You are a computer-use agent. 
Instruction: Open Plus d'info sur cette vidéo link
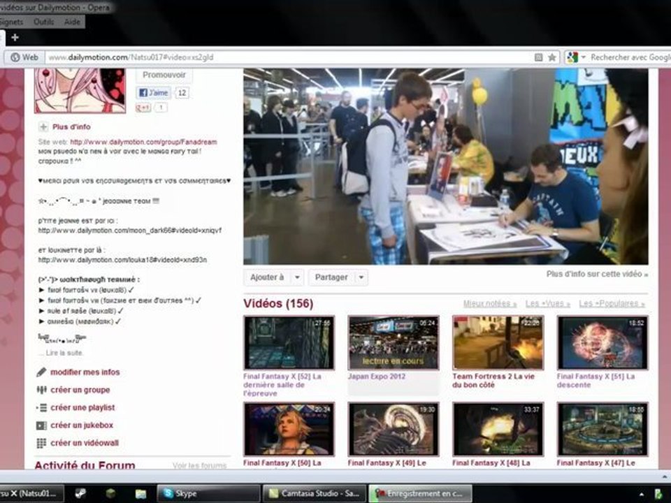click(x=597, y=274)
